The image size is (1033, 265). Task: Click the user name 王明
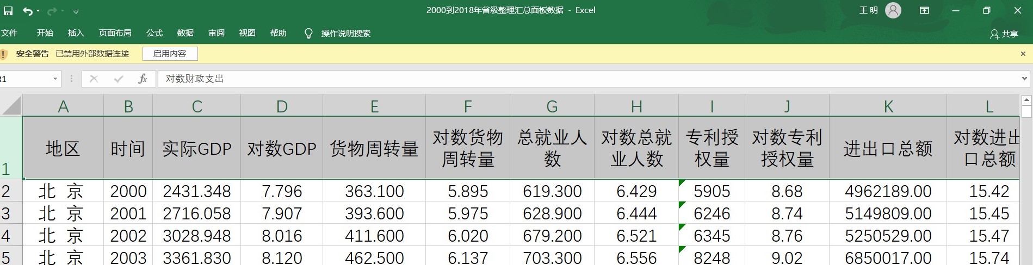click(869, 10)
